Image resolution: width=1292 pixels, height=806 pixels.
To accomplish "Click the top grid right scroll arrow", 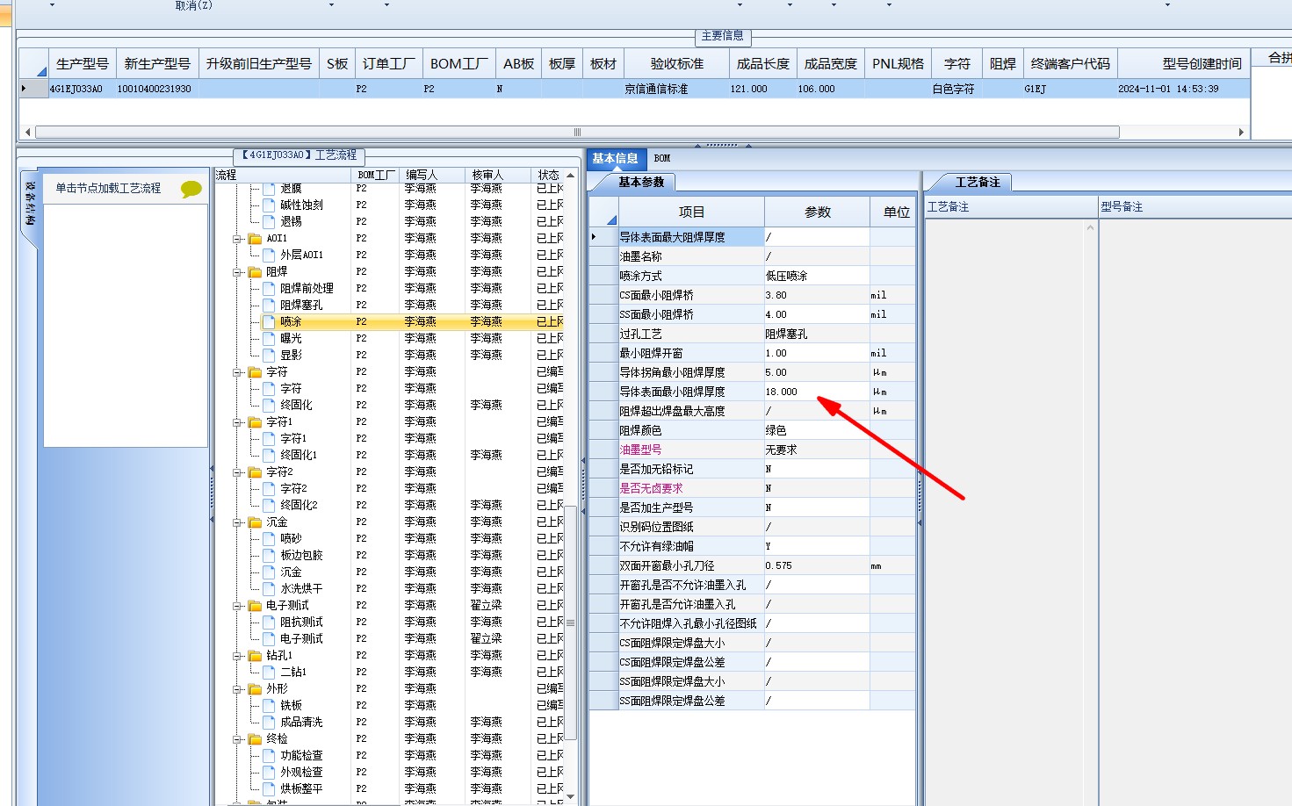I will pyautogui.click(x=1241, y=133).
